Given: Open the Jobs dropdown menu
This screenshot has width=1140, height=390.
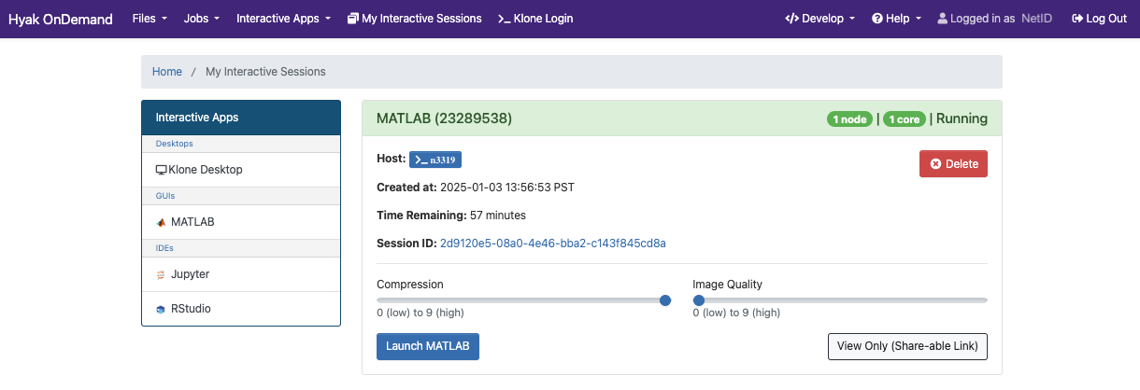Looking at the screenshot, I should [202, 19].
